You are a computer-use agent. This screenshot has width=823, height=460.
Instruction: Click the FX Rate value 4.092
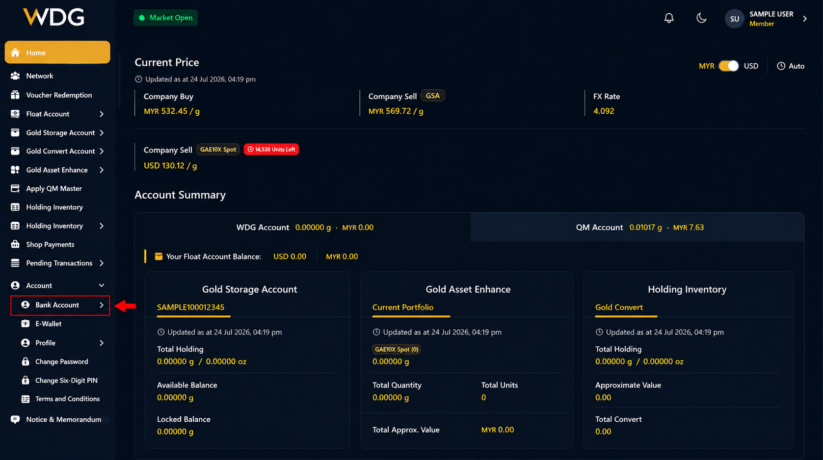[x=604, y=111]
